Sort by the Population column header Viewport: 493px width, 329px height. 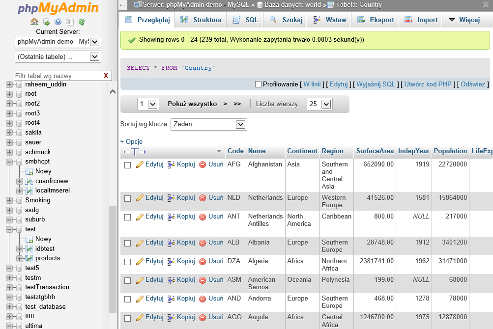450,151
